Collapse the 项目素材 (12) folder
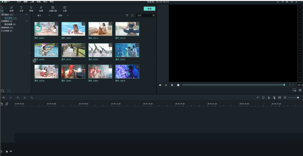This screenshot has width=303, height=156. click(x=26, y=15)
